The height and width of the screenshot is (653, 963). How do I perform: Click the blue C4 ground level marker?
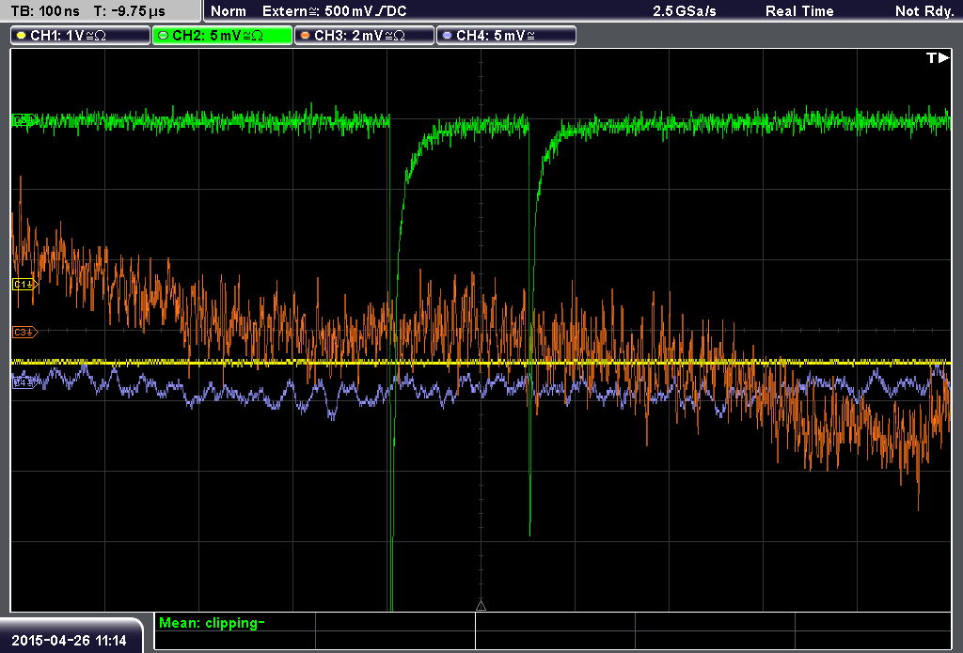24,382
